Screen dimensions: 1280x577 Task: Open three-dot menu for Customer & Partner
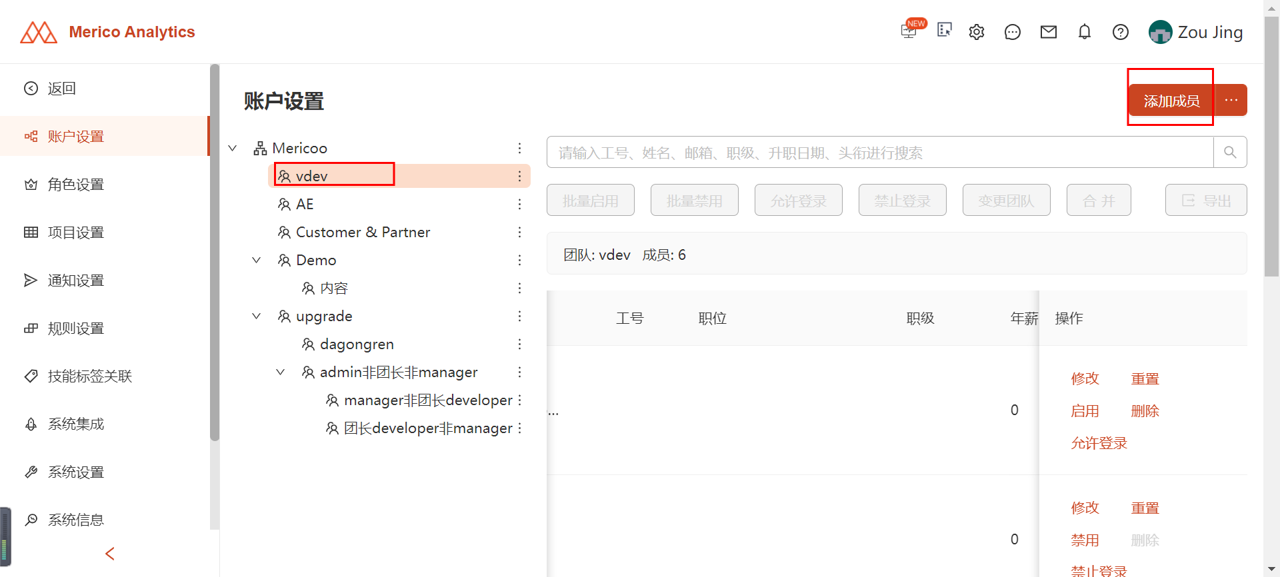pos(519,232)
